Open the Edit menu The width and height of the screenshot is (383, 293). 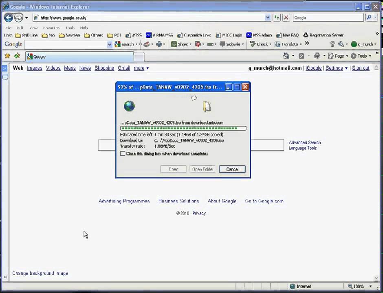tap(20, 28)
